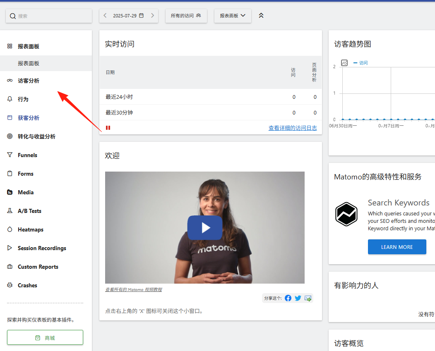Click the 最近24小时 row label
Screen dimensions: 435x351
point(119,97)
